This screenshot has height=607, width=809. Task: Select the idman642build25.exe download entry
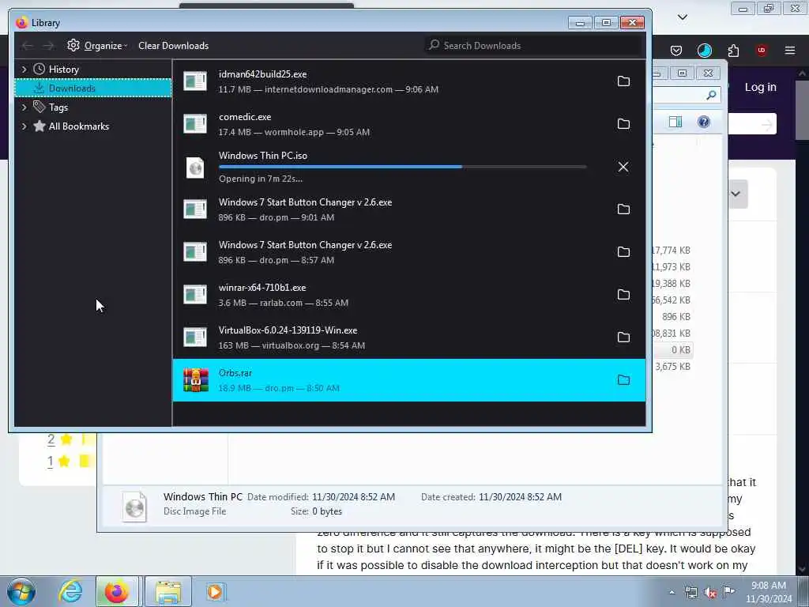[408, 81]
